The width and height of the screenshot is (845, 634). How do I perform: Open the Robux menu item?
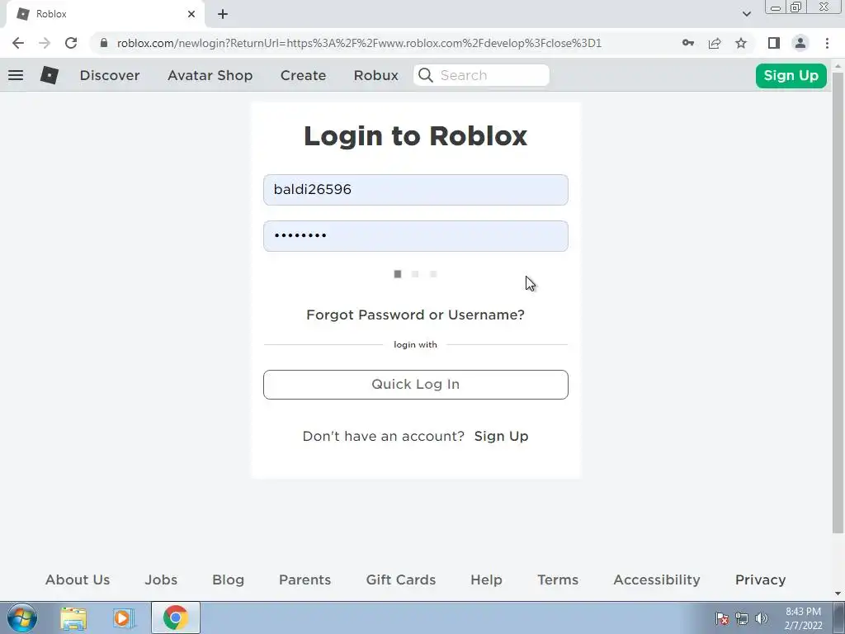pyautogui.click(x=375, y=75)
